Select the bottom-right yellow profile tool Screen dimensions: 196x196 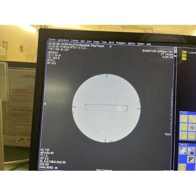point(192,136)
